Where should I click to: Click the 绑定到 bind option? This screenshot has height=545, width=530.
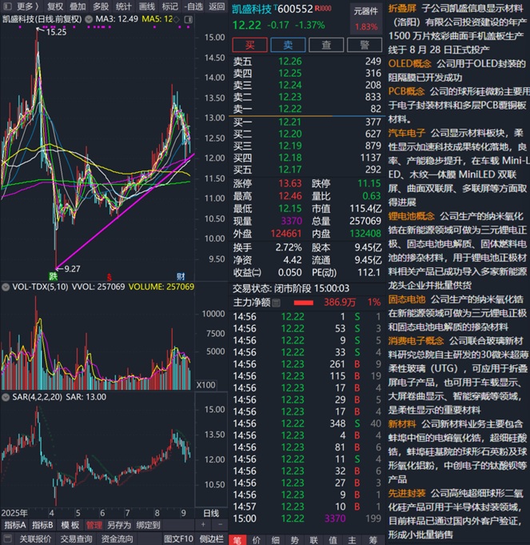(148, 525)
